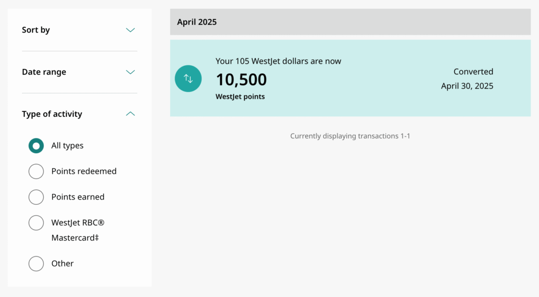Viewport: 539px width, 297px height.
Task: Click 'Your 105 WestJet dollars are now' text
Action: (x=278, y=61)
